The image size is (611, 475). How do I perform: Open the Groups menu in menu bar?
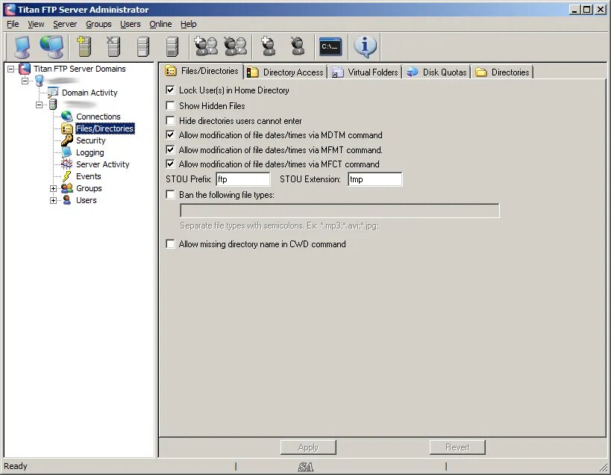[98, 24]
